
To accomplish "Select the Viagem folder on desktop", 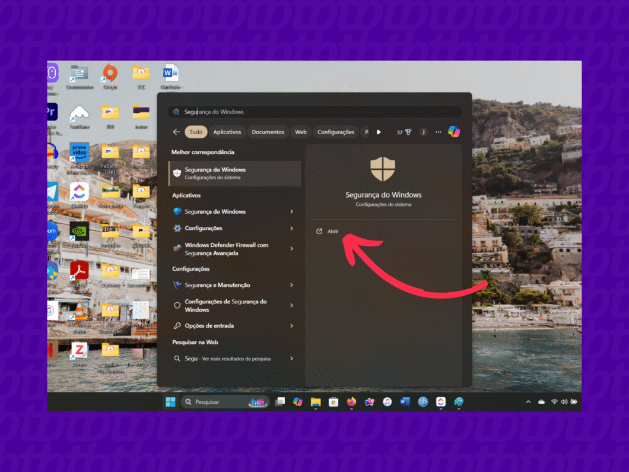I will (141, 197).
